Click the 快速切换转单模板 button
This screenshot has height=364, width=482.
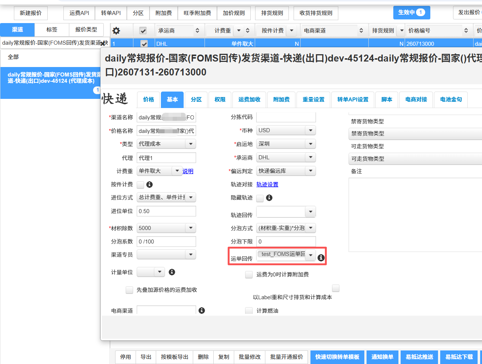point(337,357)
